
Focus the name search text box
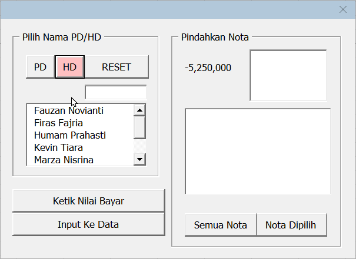[116, 92]
